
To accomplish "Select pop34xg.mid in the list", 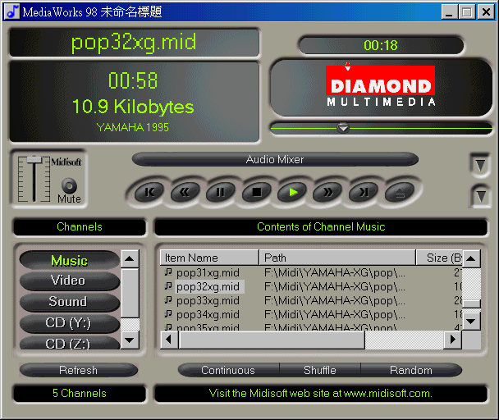I will coord(208,315).
